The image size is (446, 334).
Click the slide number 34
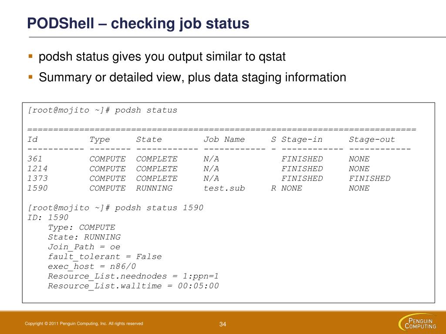tap(223, 324)
